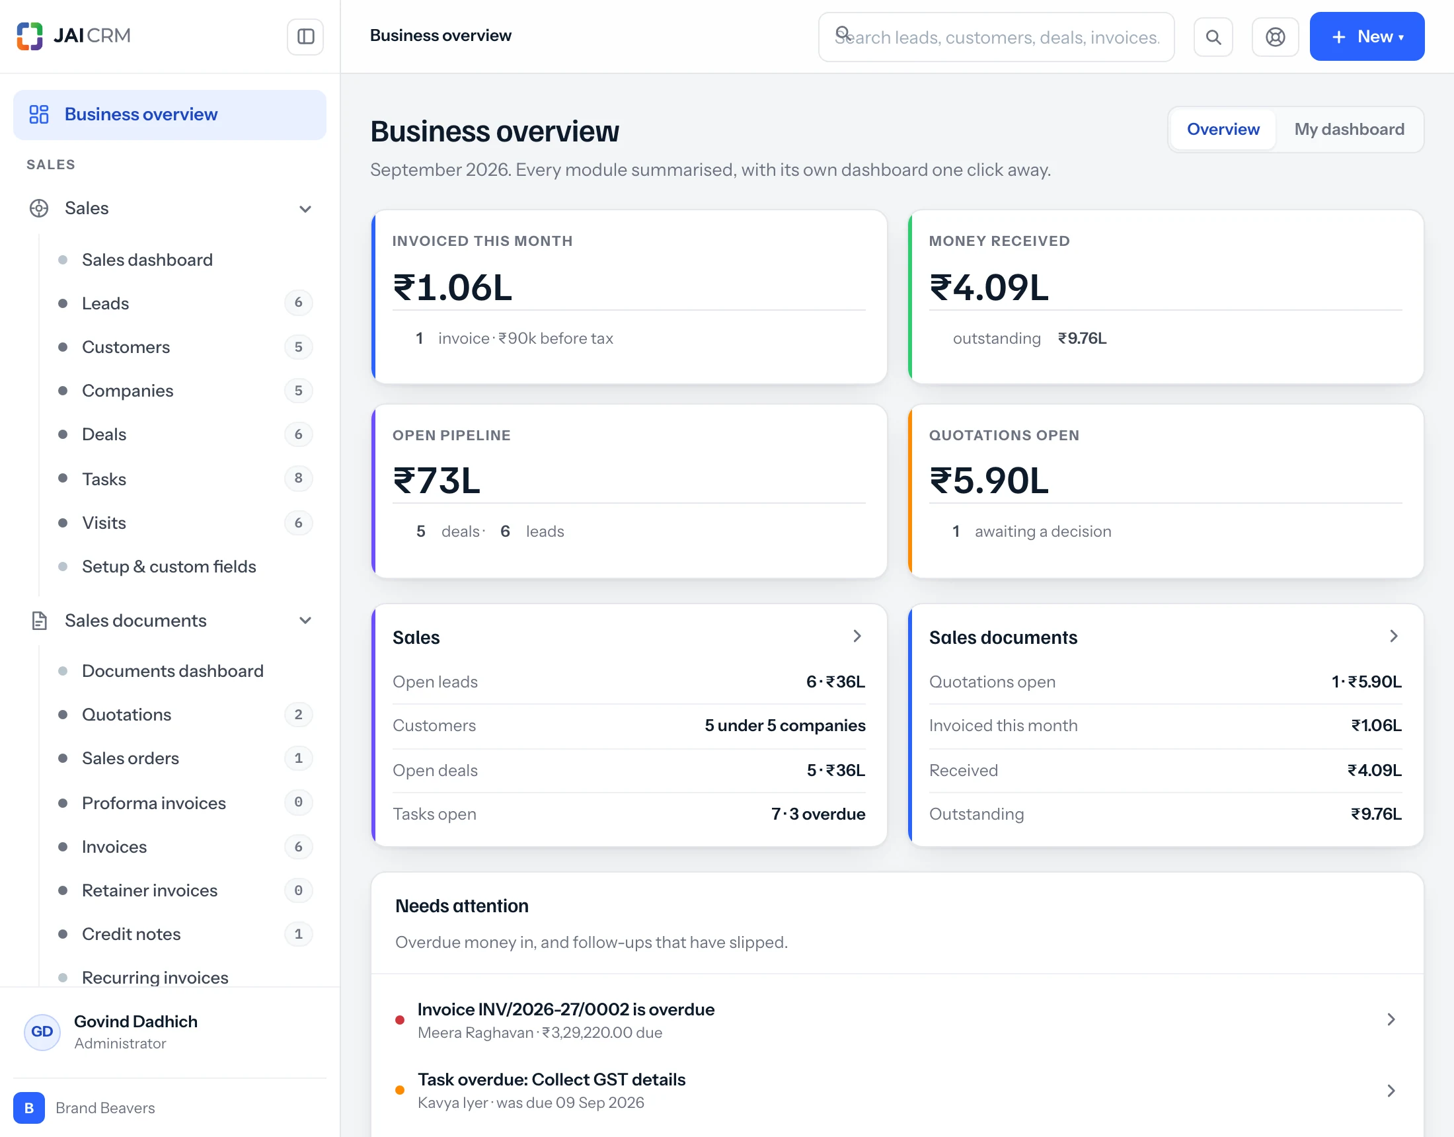
Task: Click Quotations open row in documents card
Action: tap(1166, 682)
